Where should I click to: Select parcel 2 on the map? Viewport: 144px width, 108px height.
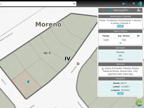[x=66, y=36]
